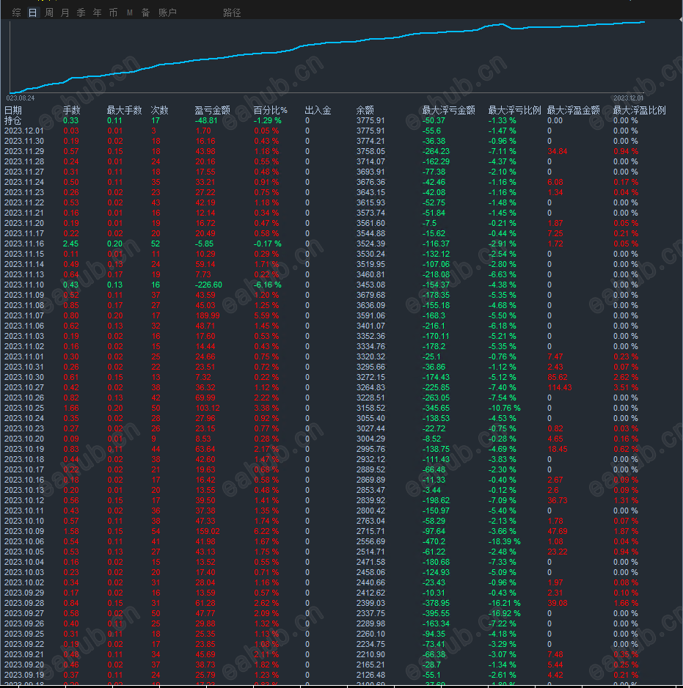Open the 币 currency tab
This screenshot has width=683, height=688.
[x=113, y=12]
